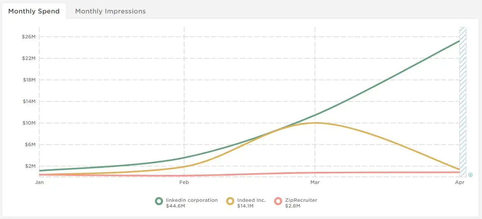
Task: Select the Apr x-axis label
Action: (x=460, y=182)
